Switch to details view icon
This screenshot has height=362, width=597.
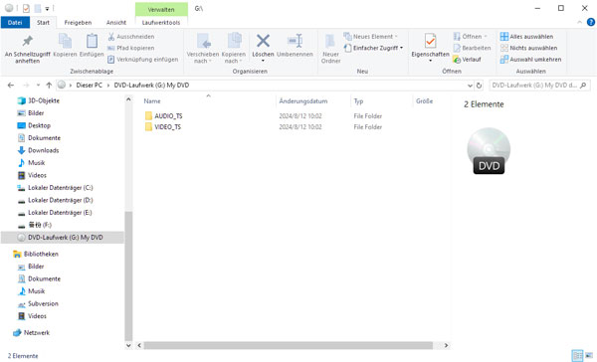(x=577, y=355)
